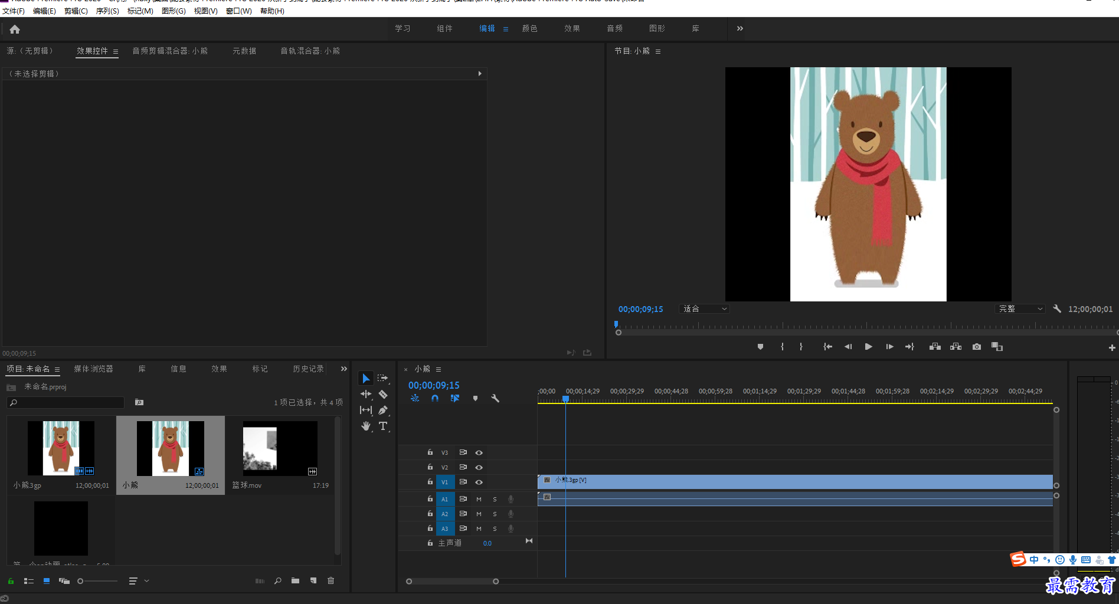Switch project panel to list view
This screenshot has height=604, width=1119.
coord(28,581)
